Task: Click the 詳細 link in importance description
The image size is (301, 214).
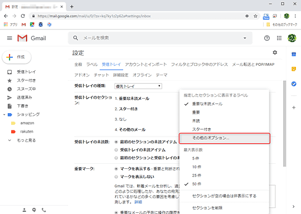Action: (x=138, y=202)
